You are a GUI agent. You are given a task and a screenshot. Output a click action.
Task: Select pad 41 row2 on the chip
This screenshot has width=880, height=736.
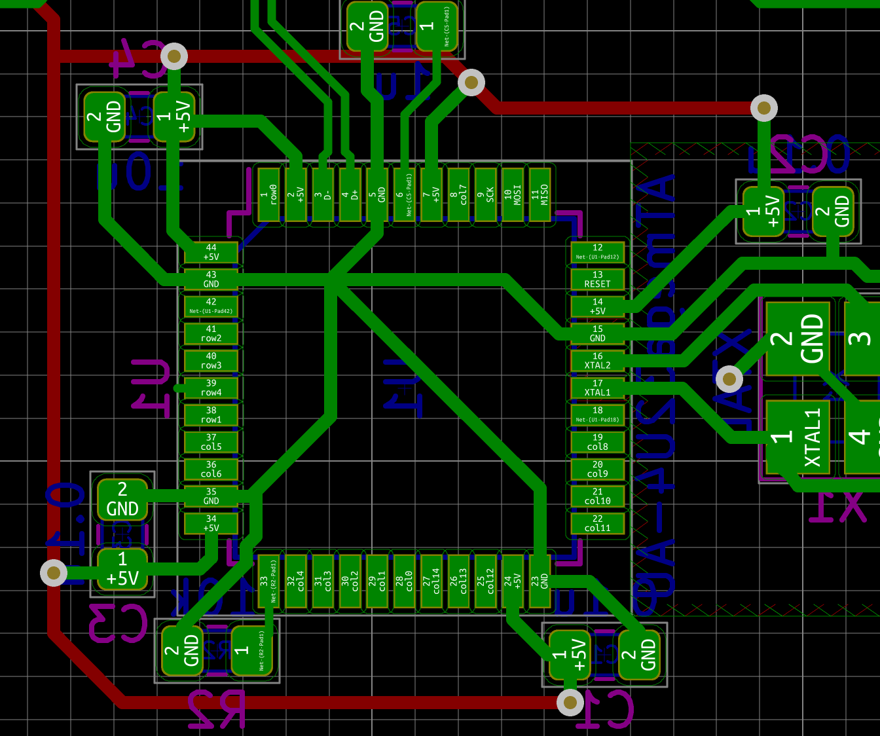pos(211,334)
